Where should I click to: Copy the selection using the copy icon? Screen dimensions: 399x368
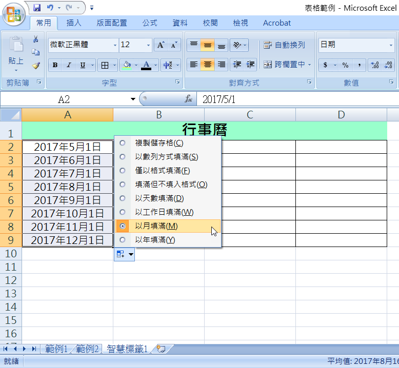35,52
